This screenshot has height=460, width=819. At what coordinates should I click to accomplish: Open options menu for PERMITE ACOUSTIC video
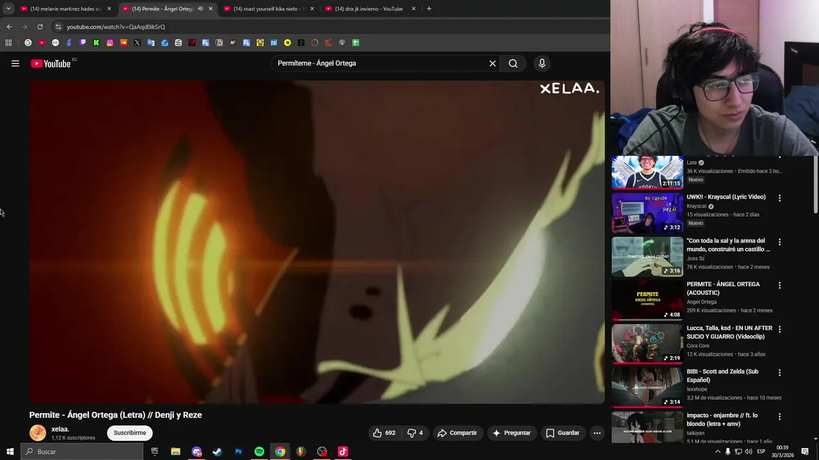[x=779, y=285]
